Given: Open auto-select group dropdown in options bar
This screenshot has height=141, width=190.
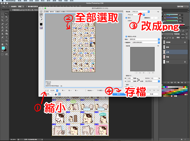Looking at the screenshot, I should (x=21, y=7).
